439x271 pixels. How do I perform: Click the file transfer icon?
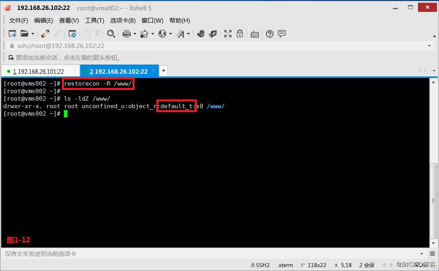(144, 34)
